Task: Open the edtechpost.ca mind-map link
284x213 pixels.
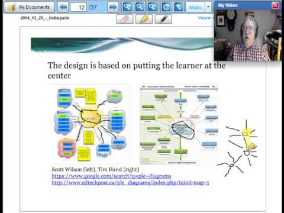Action: [130, 183]
